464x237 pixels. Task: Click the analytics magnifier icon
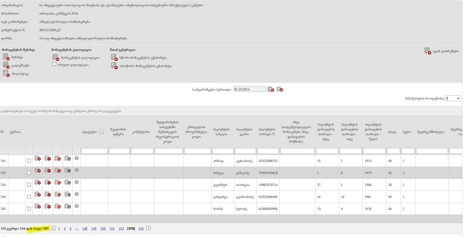(x=6, y=73)
